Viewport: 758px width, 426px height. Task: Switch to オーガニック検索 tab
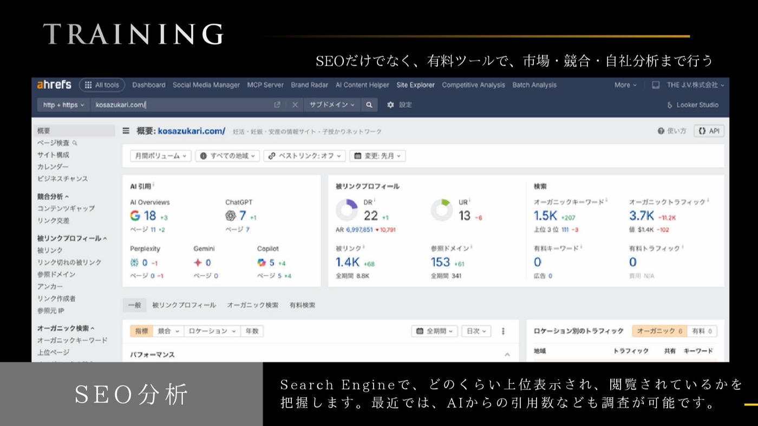253,305
